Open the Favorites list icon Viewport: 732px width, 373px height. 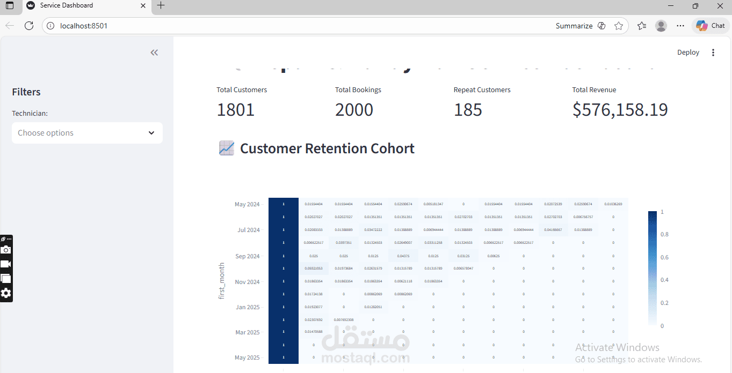(642, 26)
